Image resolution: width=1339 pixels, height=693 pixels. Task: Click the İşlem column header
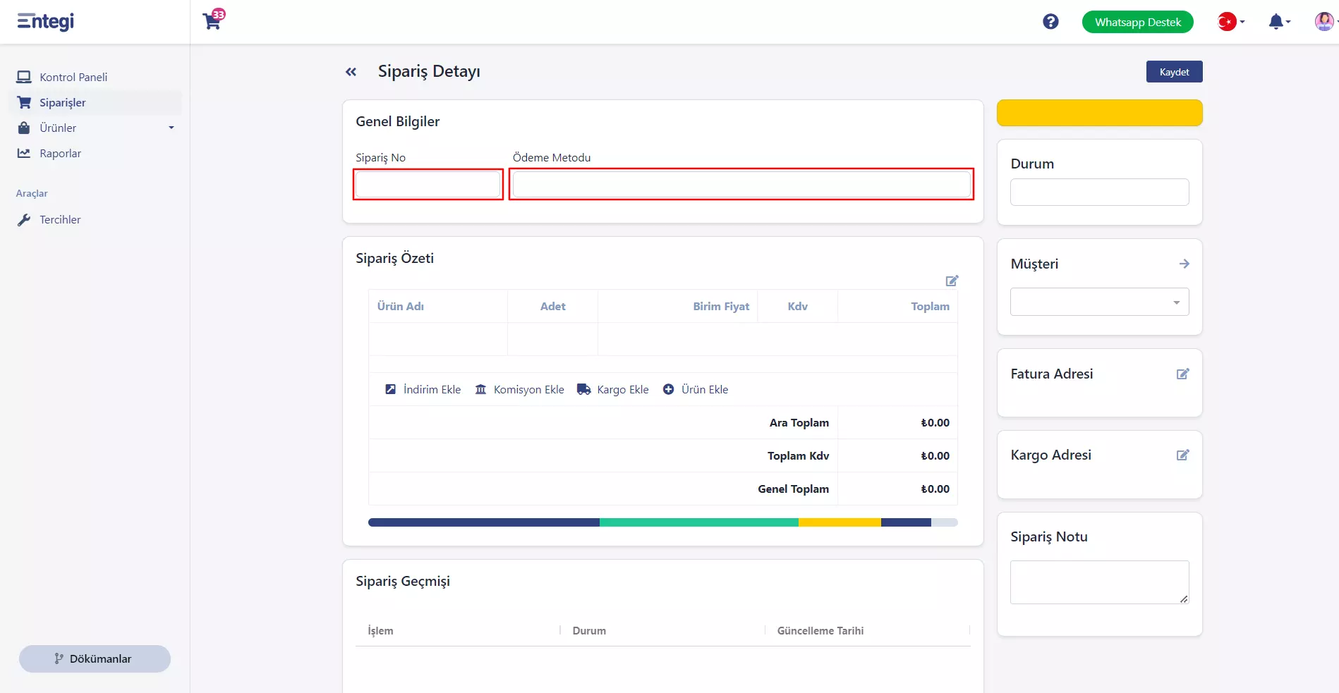(380, 631)
